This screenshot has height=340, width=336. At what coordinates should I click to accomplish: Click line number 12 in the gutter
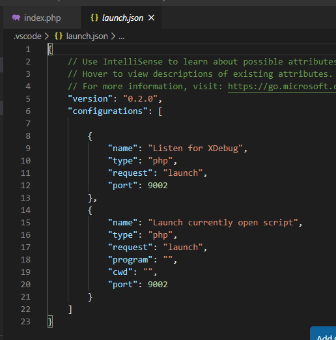25,186
